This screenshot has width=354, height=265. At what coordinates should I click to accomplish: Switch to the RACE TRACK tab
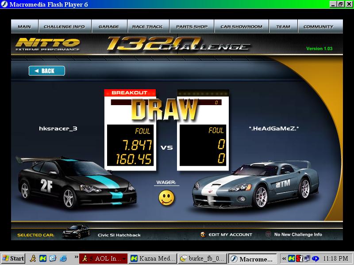click(148, 26)
